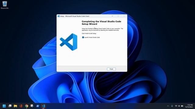Close the Setup wizard window
The width and height of the screenshot is (195, 109).
pos(124,16)
